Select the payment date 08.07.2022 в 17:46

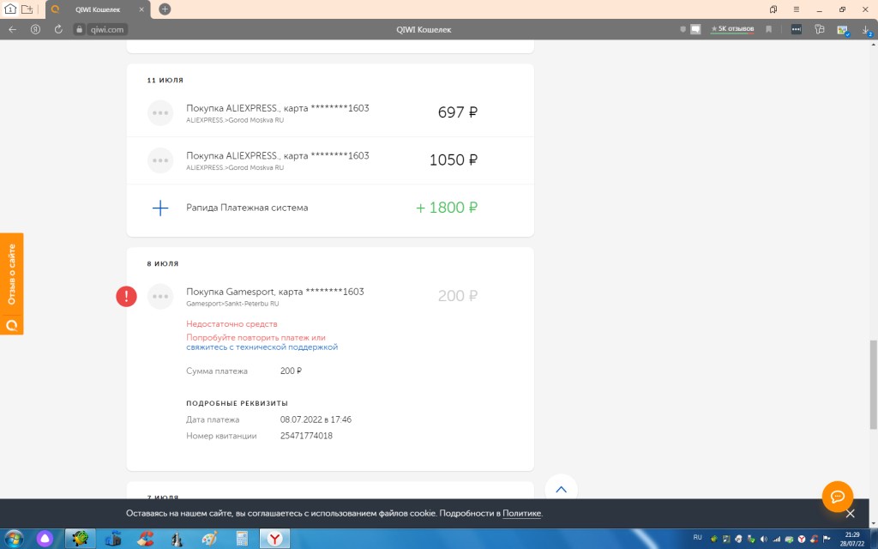coord(316,419)
